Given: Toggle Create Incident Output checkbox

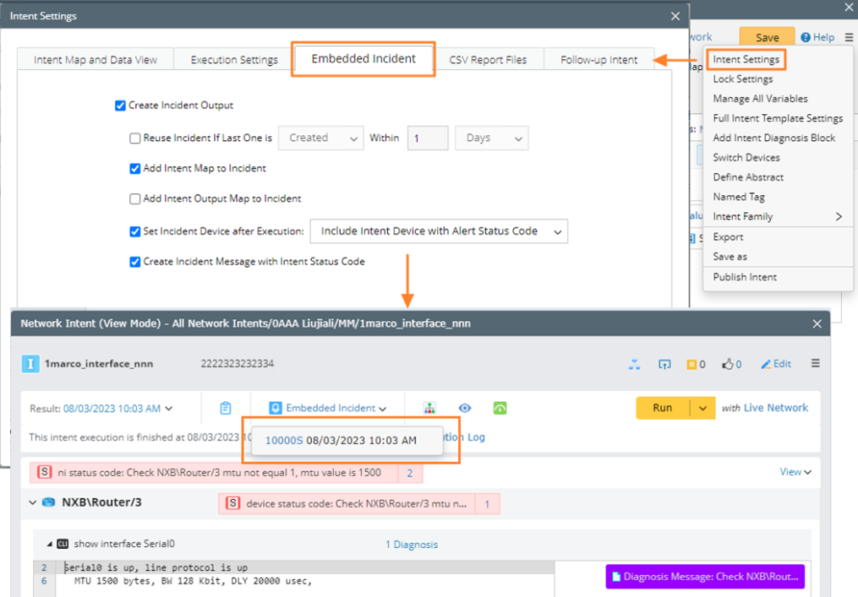Looking at the screenshot, I should (120, 106).
